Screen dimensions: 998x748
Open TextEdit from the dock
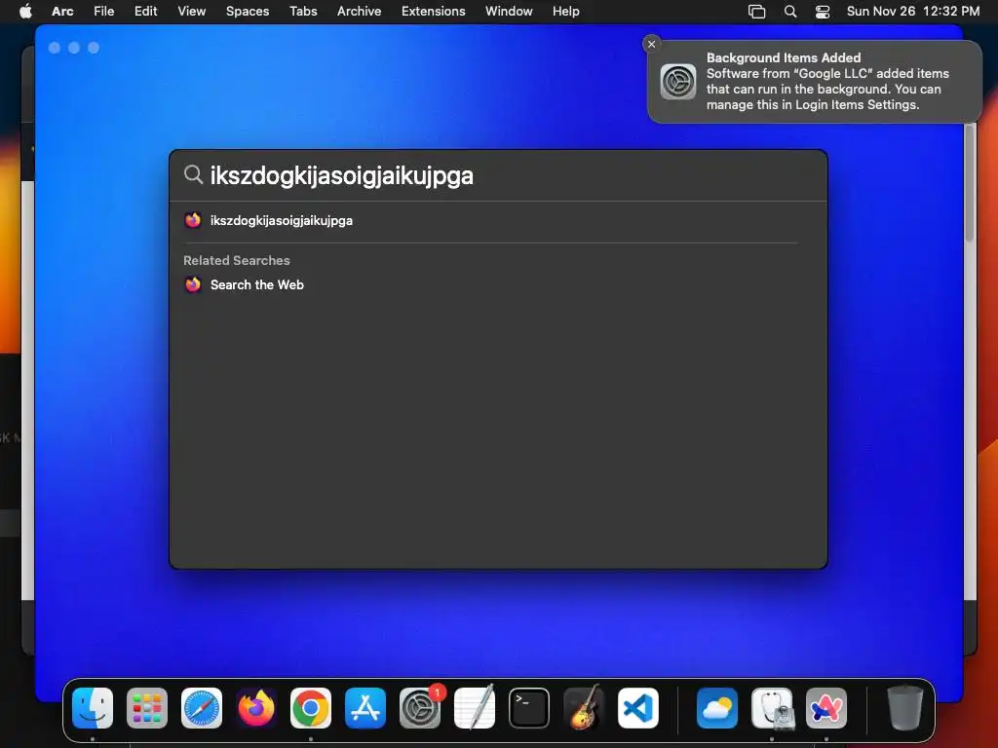tap(475, 708)
